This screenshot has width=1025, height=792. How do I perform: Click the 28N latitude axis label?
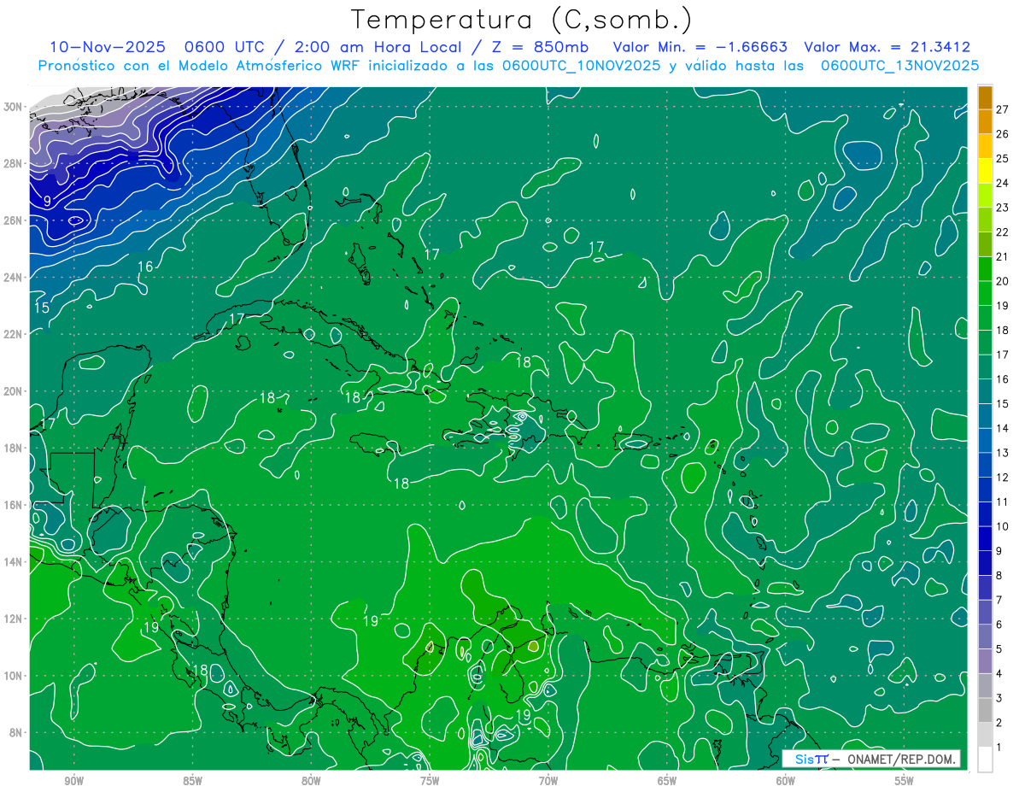[x=14, y=163]
